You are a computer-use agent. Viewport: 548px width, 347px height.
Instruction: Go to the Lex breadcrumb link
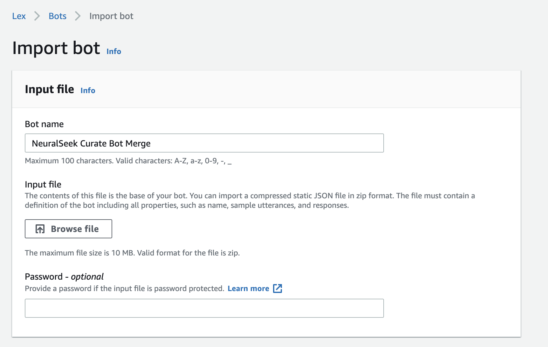[x=19, y=16]
